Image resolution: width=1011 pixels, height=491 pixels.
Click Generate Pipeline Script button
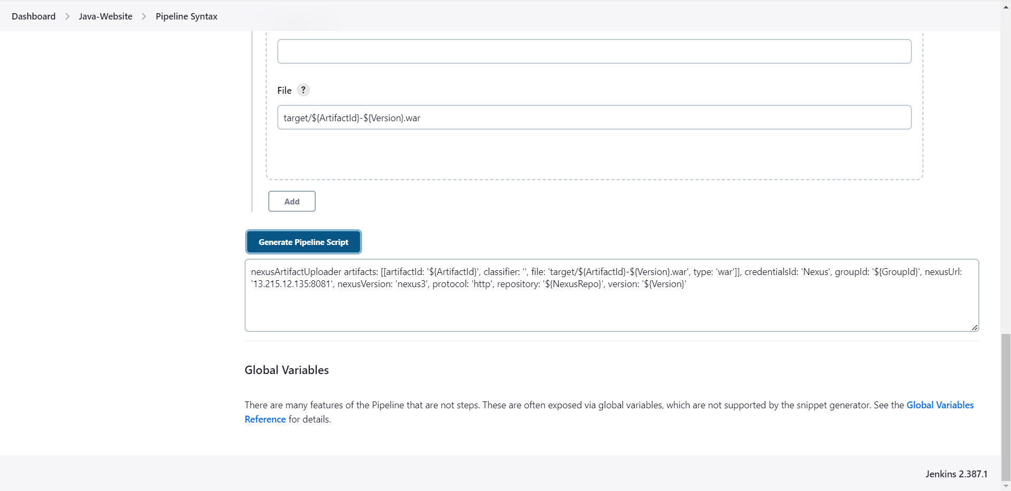point(304,242)
